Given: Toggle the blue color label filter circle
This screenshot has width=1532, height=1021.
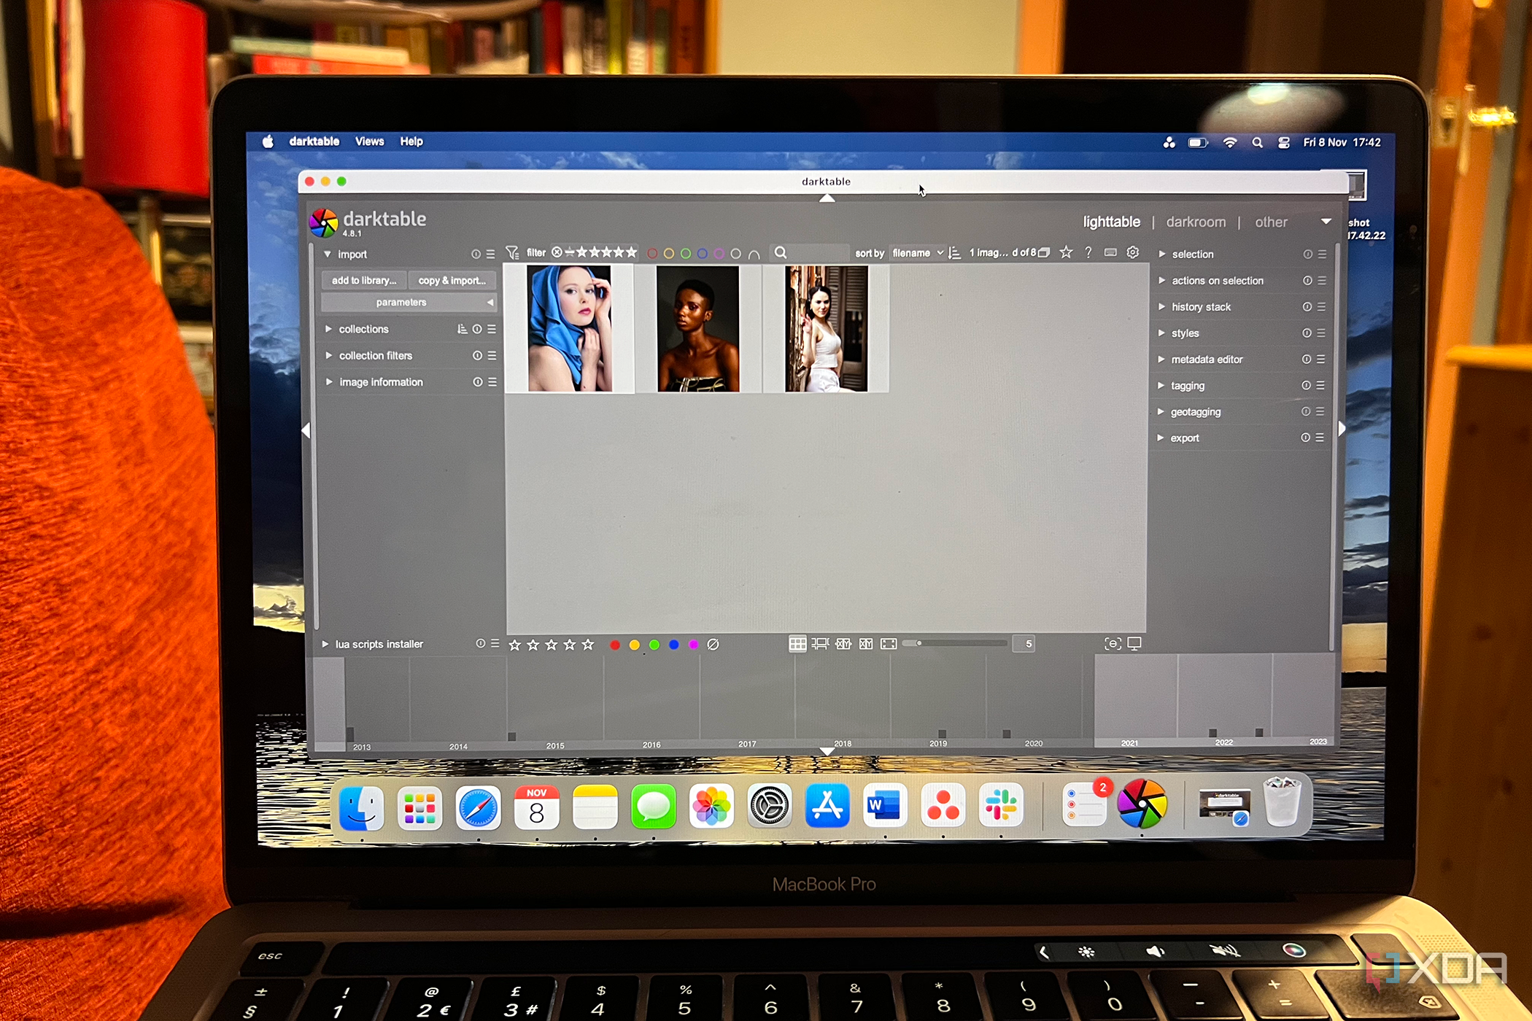Looking at the screenshot, I should pyautogui.click(x=703, y=253).
